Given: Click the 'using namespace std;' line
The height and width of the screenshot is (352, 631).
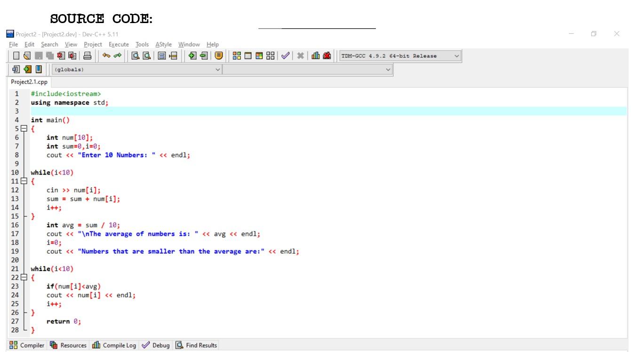Looking at the screenshot, I should coord(70,102).
